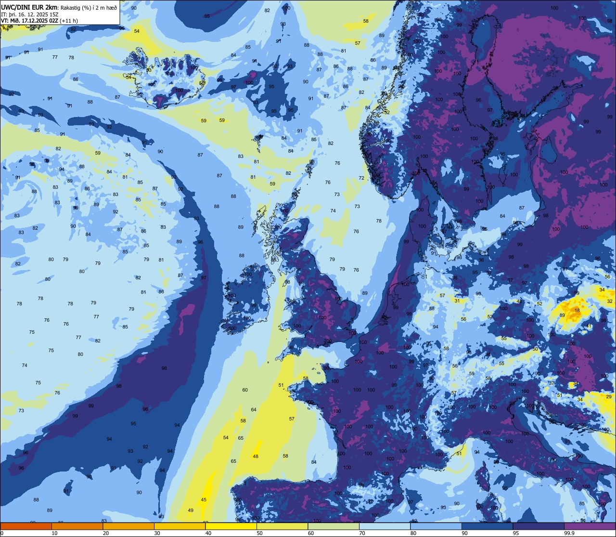The image size is (616, 537).
Task: Click the dark orange 0–10 legend swatch
Action: (26, 526)
